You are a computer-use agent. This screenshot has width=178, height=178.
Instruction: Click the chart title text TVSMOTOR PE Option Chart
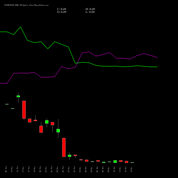point(26,5)
